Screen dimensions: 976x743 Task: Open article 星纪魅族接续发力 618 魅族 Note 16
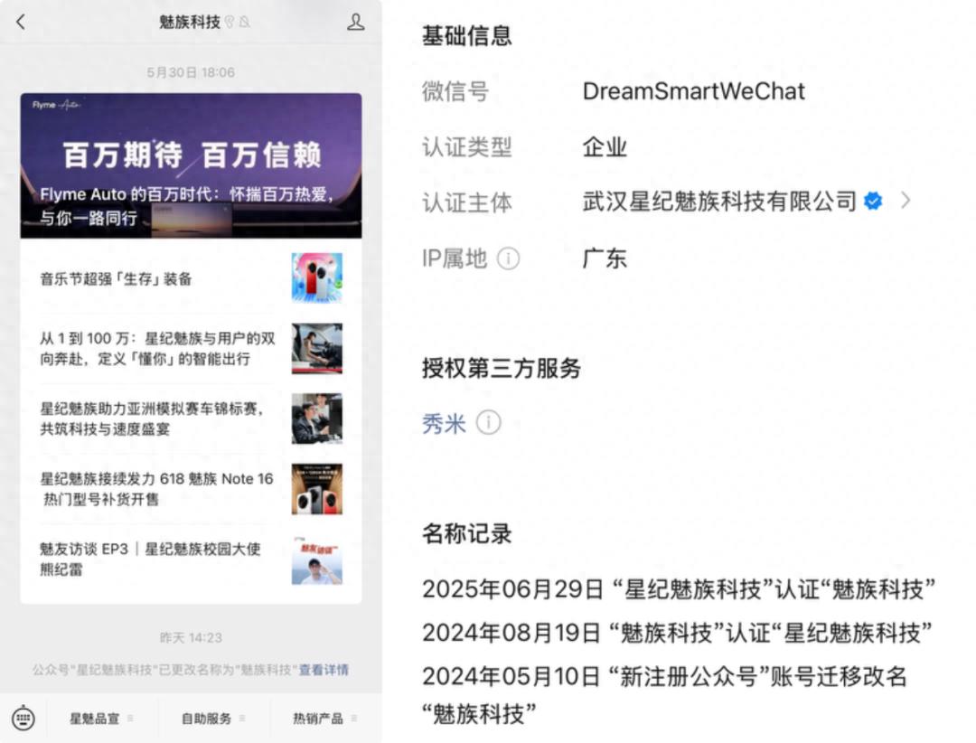coord(191,489)
